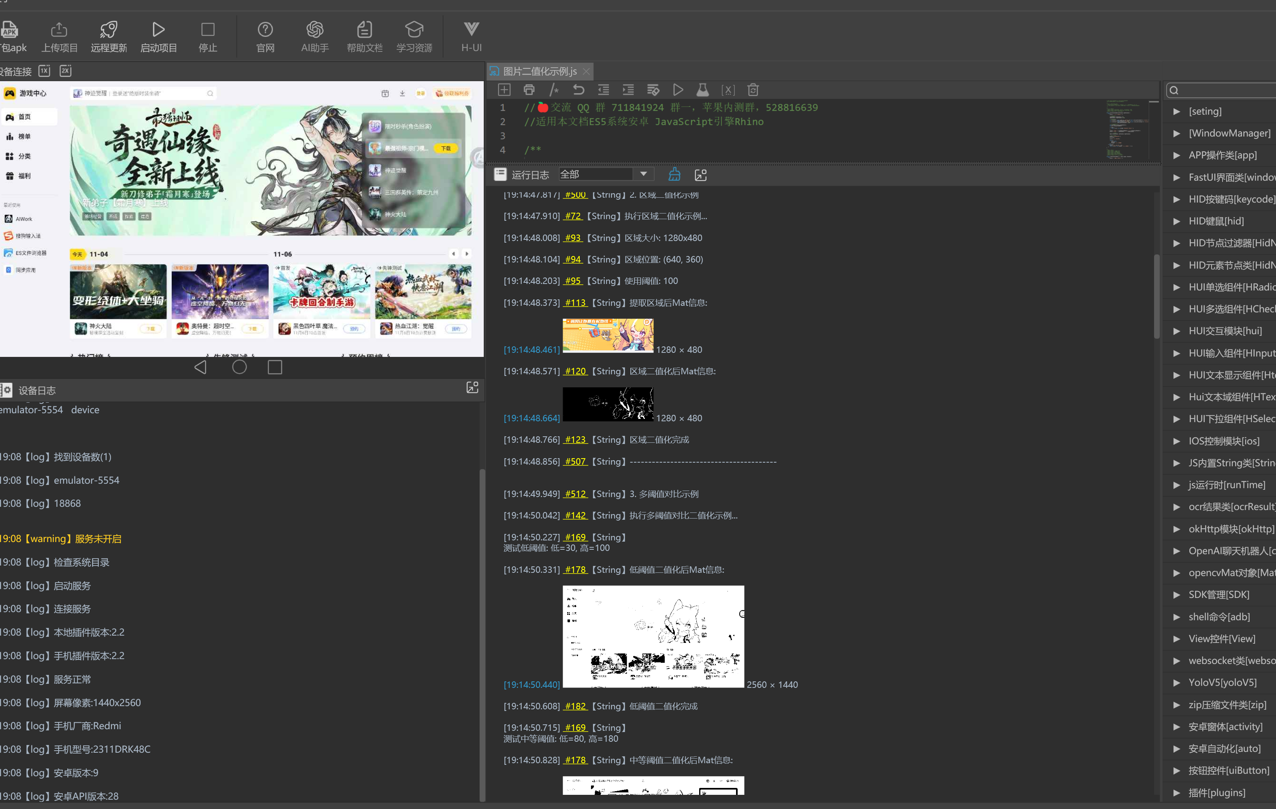Open the AI助手 assistant
The image size is (1276, 809).
pos(315,36)
